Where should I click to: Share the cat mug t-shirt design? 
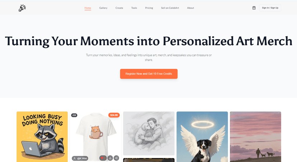click(116, 158)
